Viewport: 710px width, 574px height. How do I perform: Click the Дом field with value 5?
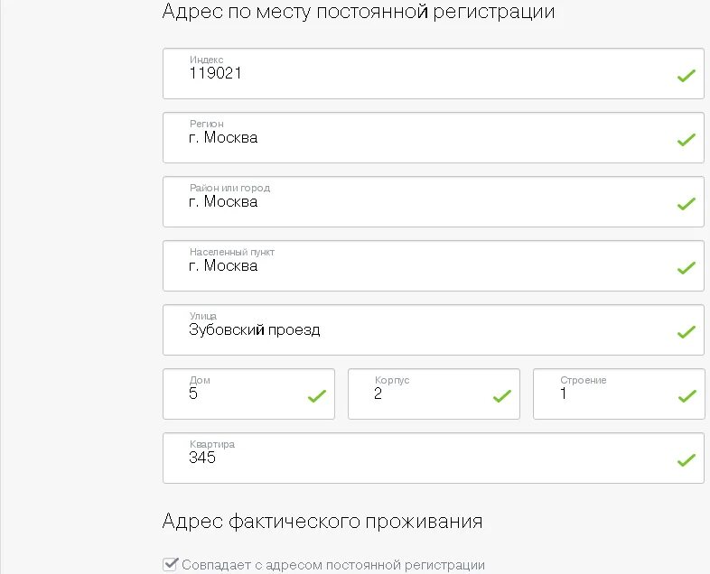[x=248, y=394]
